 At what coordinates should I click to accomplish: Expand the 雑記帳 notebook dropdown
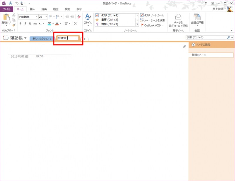pos(25,38)
